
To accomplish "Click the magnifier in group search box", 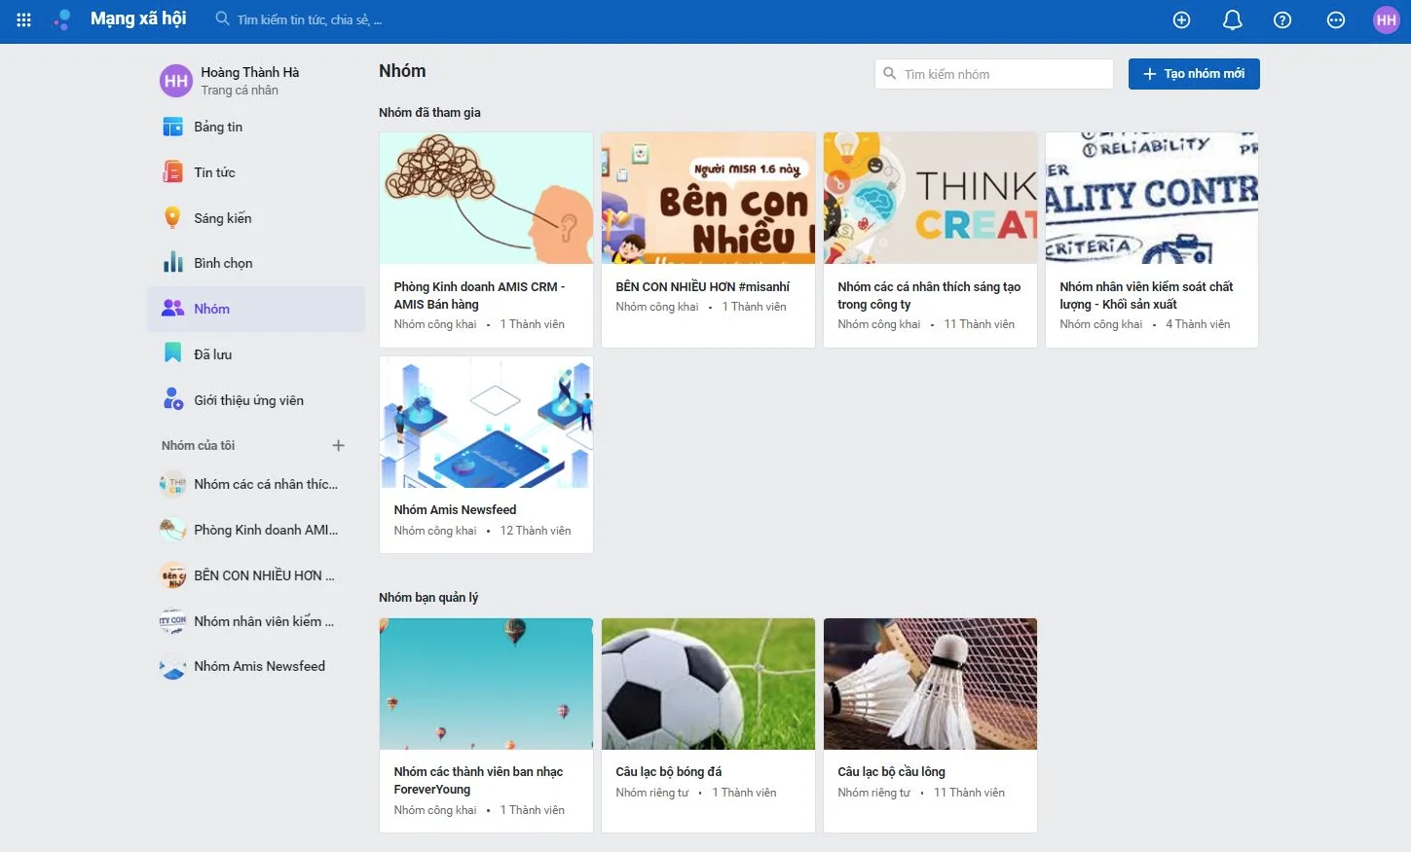I will [x=889, y=74].
